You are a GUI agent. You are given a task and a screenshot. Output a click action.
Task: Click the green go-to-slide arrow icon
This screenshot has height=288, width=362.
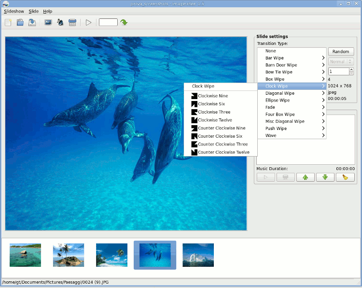pos(124,22)
